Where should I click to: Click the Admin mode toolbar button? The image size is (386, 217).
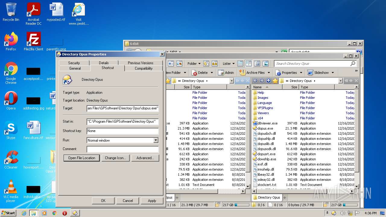click(226, 73)
